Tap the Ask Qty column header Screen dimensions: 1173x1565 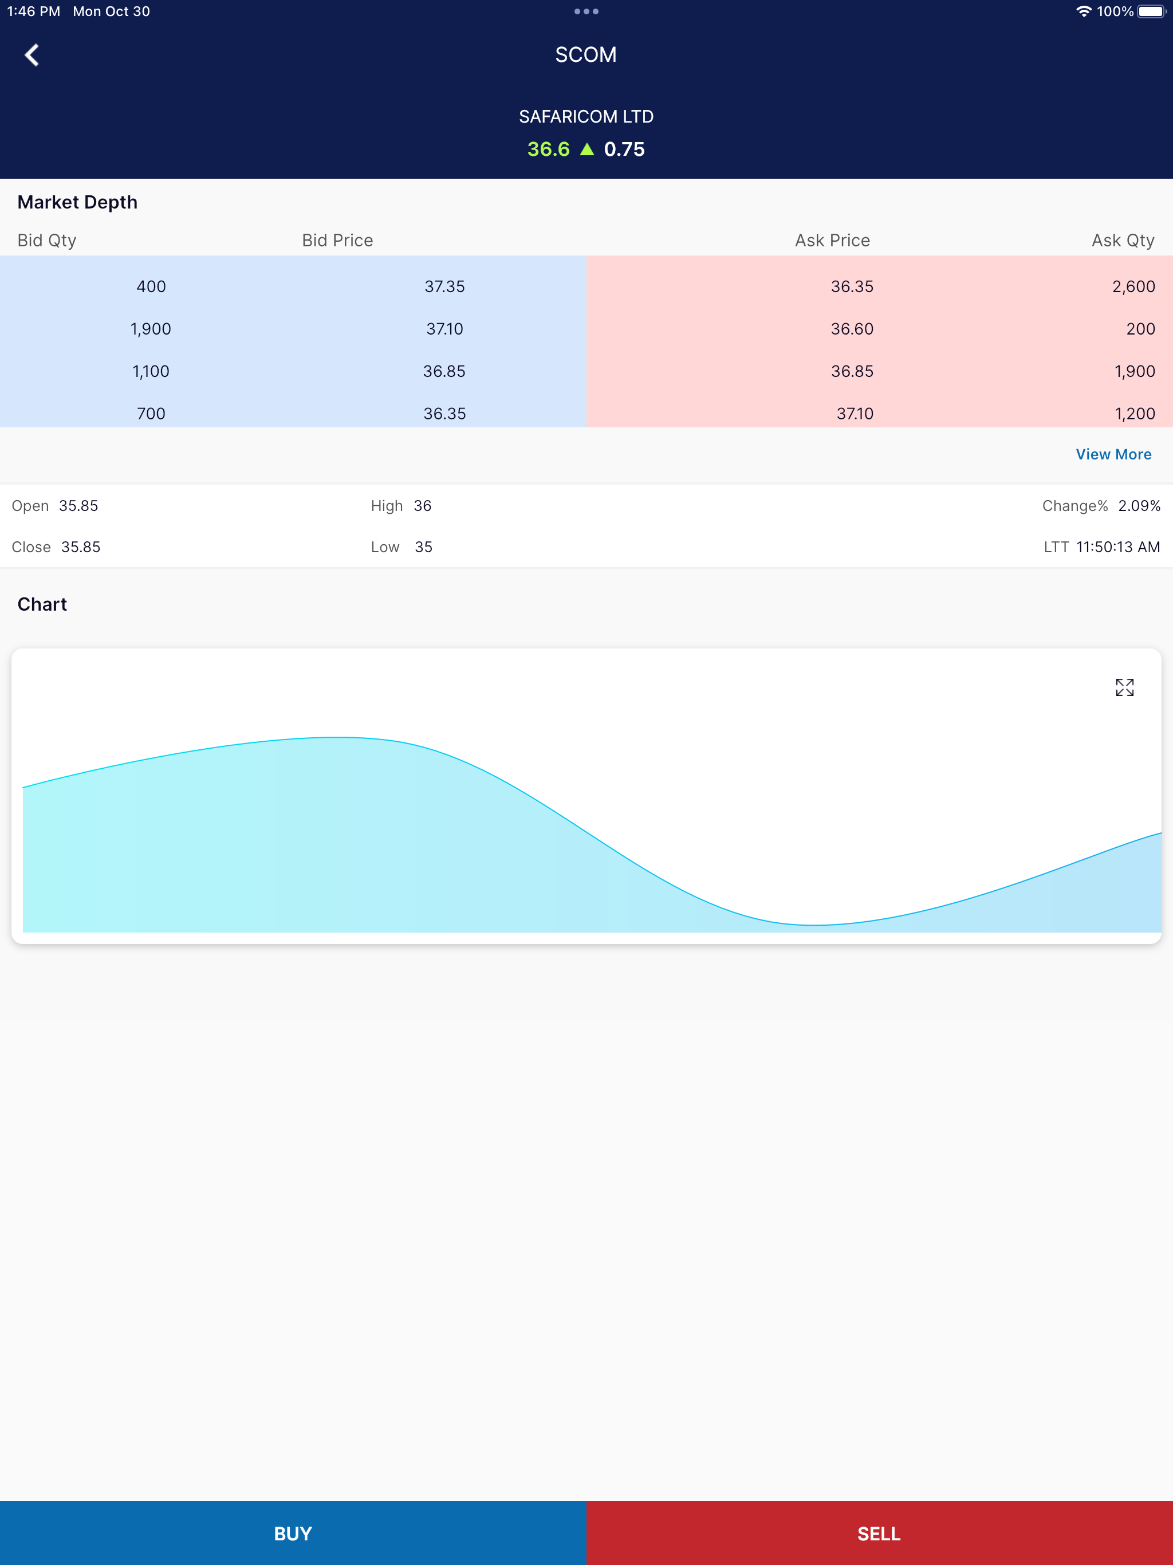click(1122, 241)
